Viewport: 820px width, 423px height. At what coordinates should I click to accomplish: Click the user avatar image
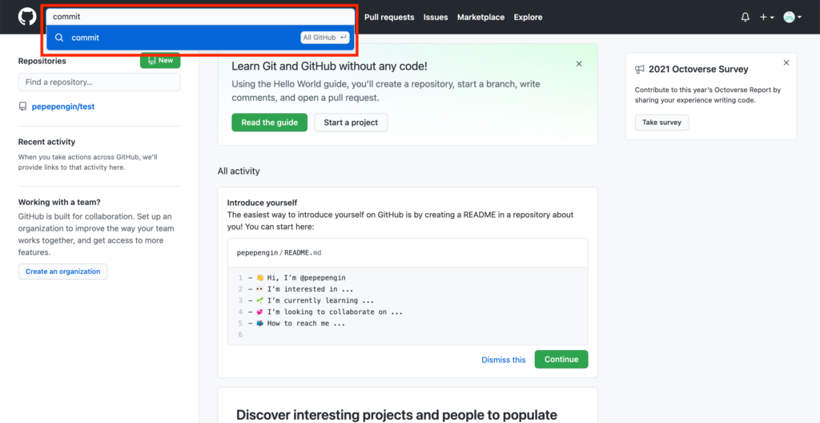(x=789, y=18)
